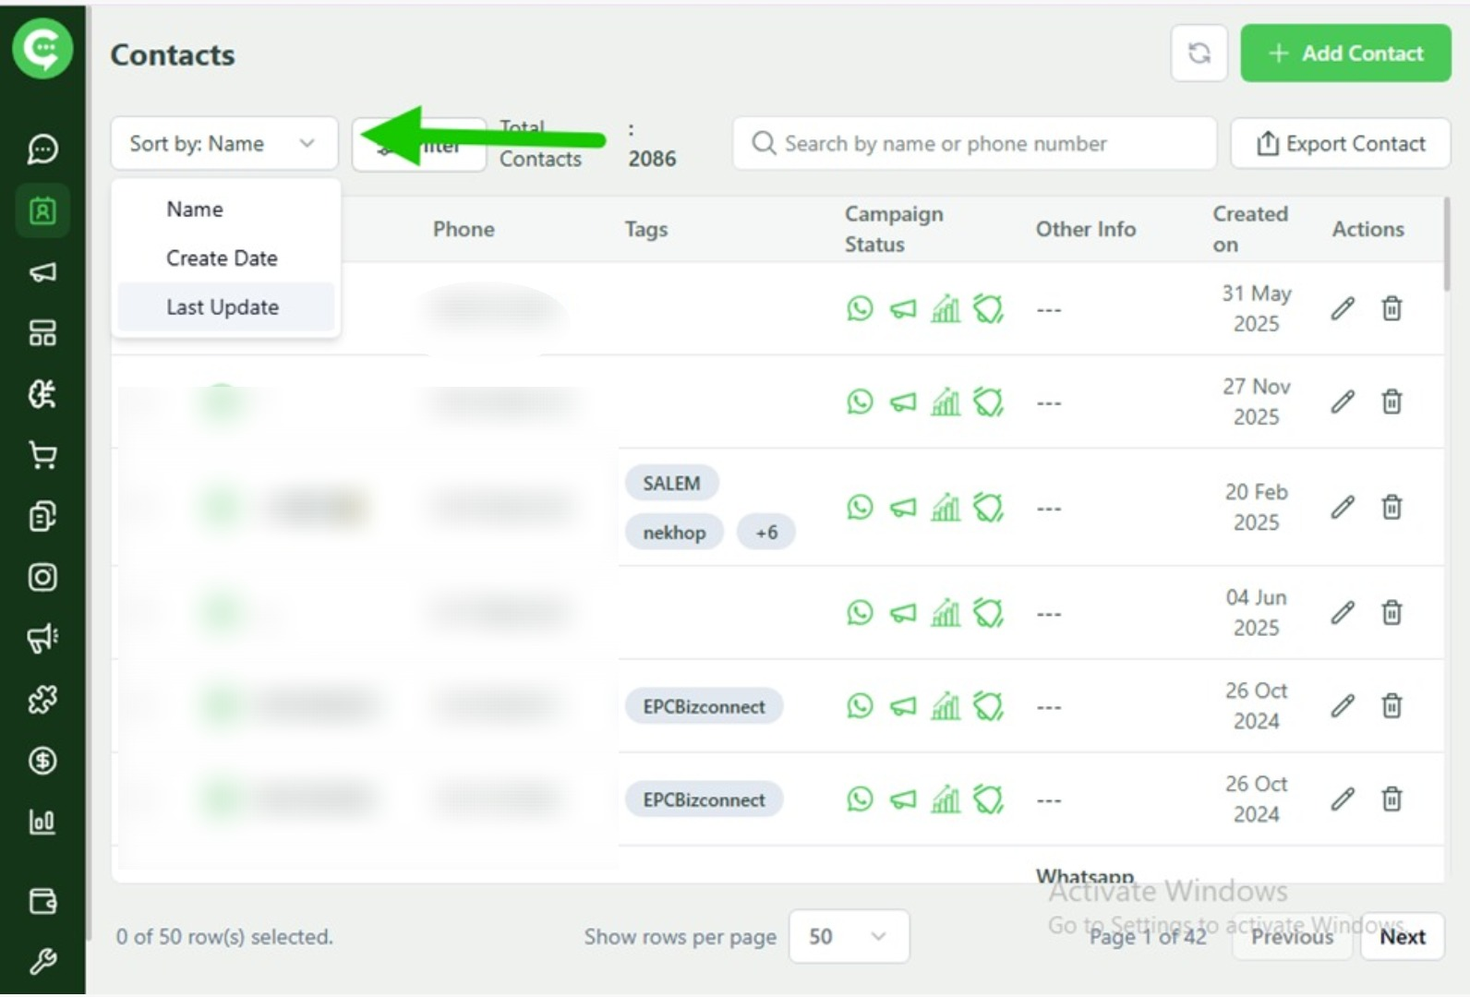
Task: Click the last campaign status icon in 31 May row
Action: pos(988,308)
